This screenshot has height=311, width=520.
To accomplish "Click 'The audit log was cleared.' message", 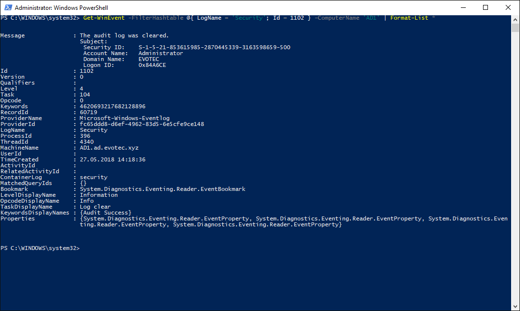I will coord(124,35).
